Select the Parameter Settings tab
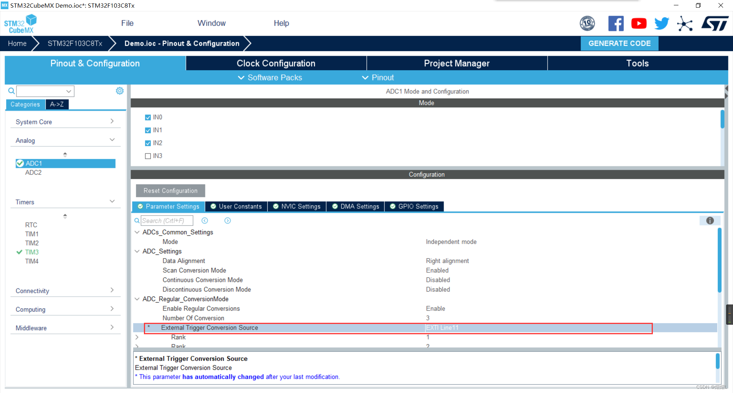 tap(168, 206)
